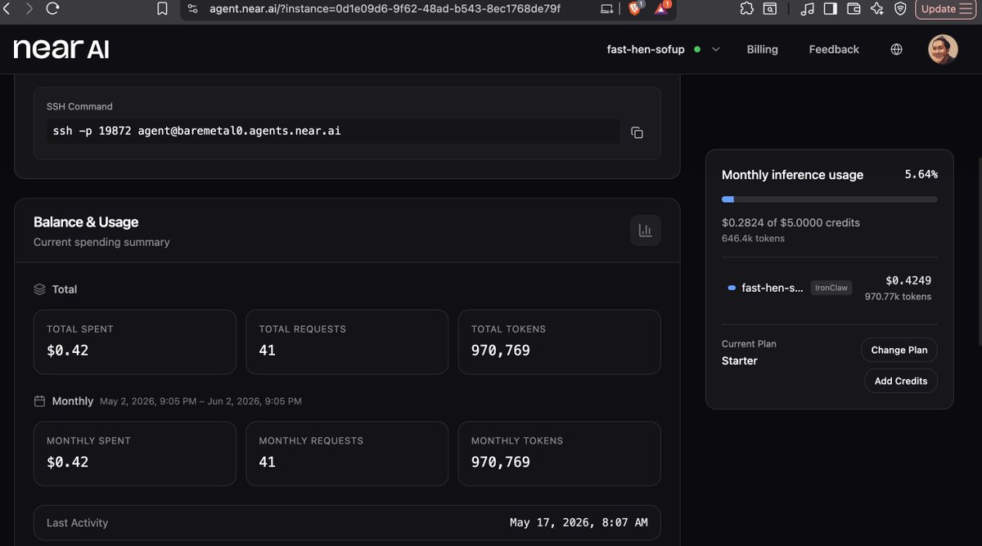Open the Brave VPN shield icon
Viewport: 982px width, 546px height.
point(900,9)
